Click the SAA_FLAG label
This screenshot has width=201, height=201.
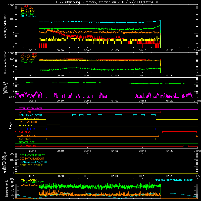[25, 132]
